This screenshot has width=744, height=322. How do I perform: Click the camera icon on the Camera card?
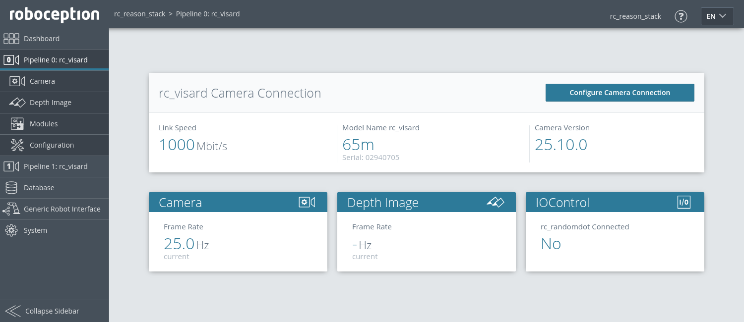pyautogui.click(x=307, y=202)
